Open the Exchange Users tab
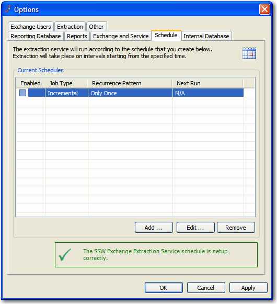This screenshot has width=277, height=304. point(31,27)
